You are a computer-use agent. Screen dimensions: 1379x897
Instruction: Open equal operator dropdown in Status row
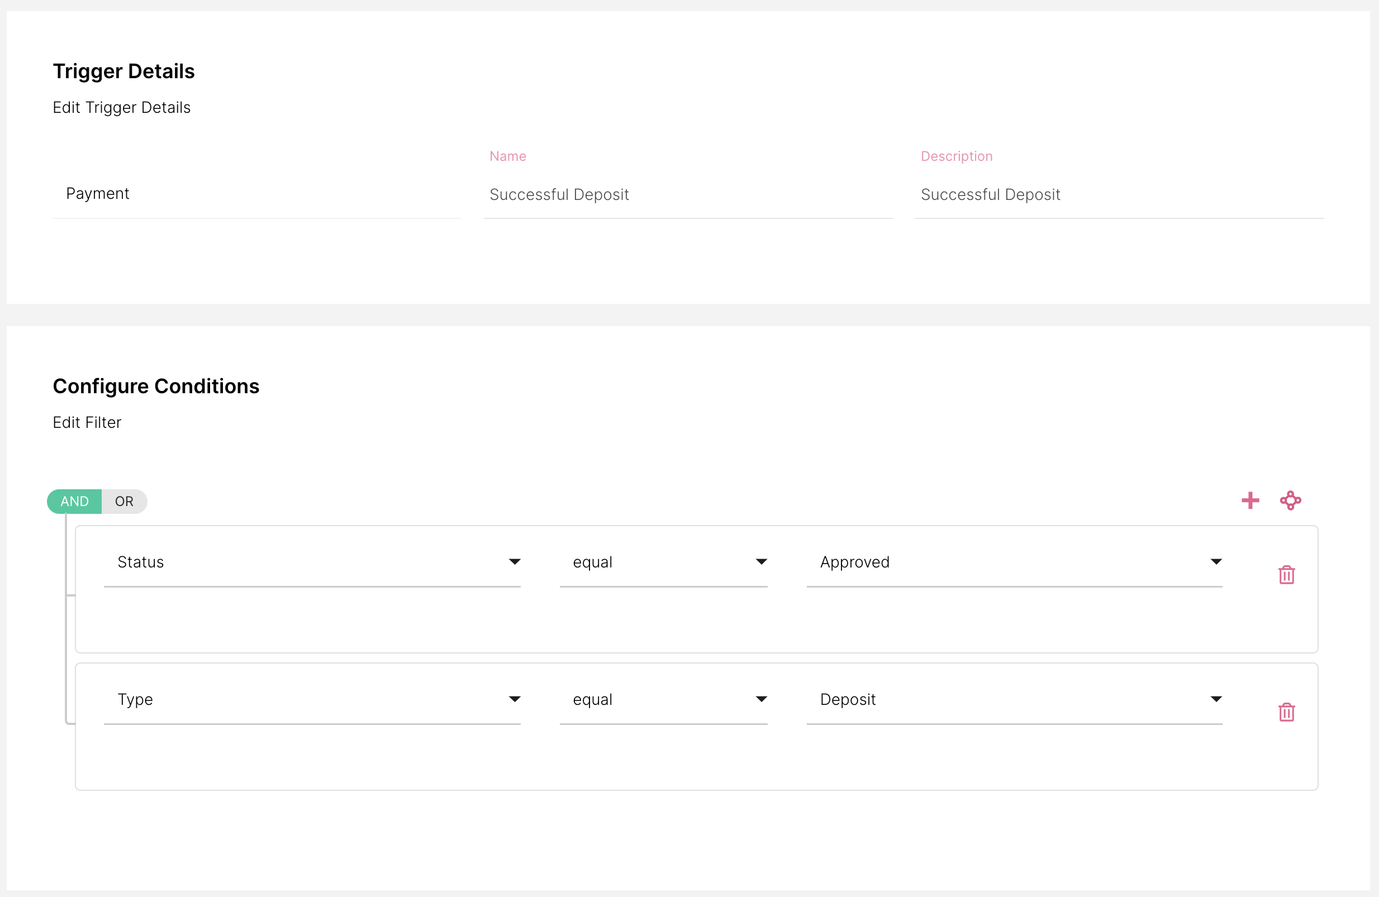coord(663,562)
